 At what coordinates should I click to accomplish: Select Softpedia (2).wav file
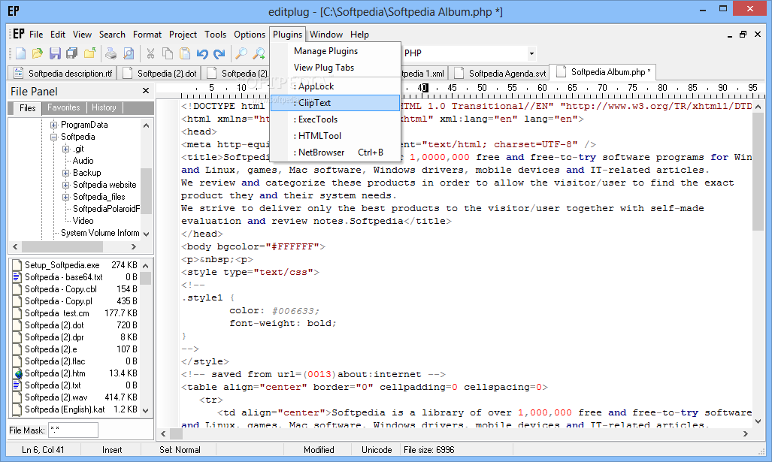pyautogui.click(x=56, y=397)
